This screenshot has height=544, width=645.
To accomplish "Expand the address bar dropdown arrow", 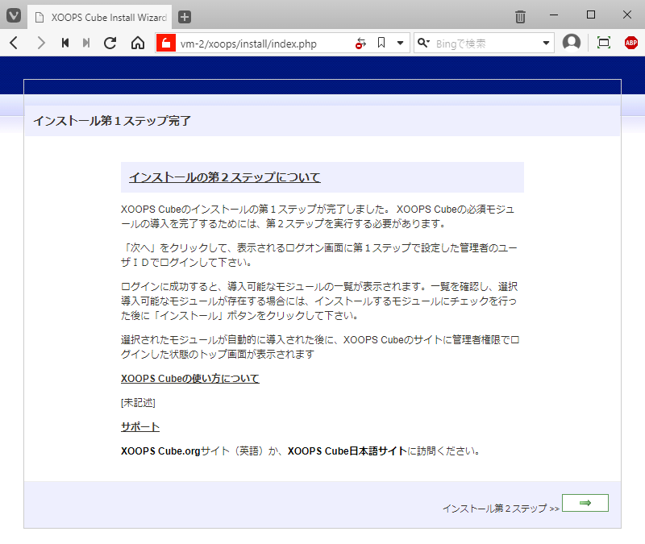I will point(400,43).
